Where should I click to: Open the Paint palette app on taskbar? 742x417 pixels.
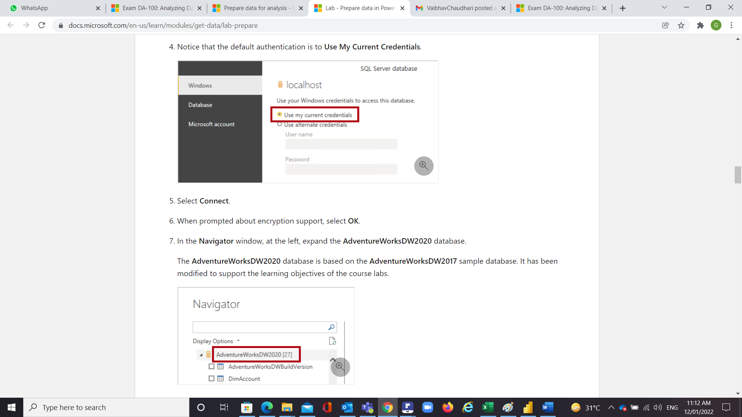click(x=508, y=407)
